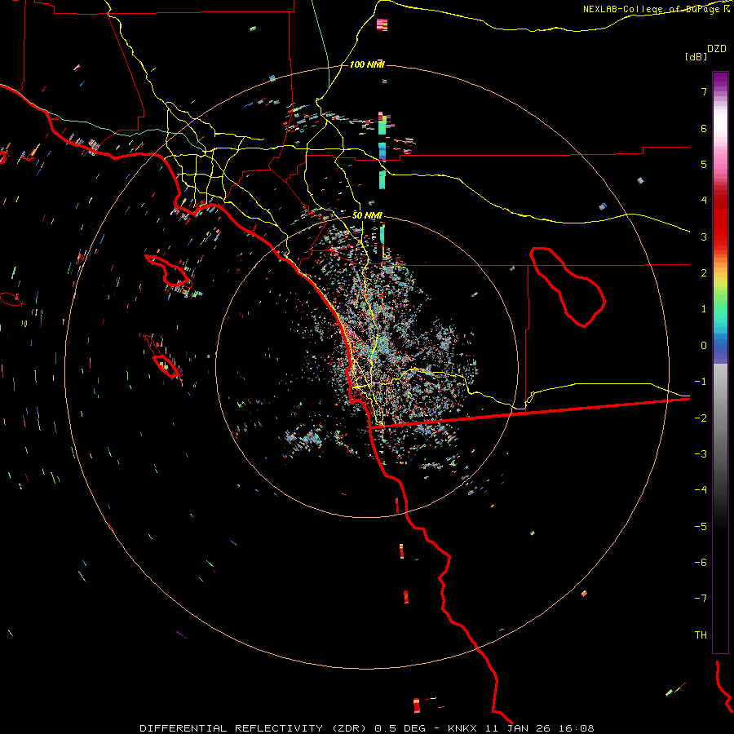This screenshot has height=734, width=734.
Task: Click the "-5" value on color scale
Action: [701, 527]
